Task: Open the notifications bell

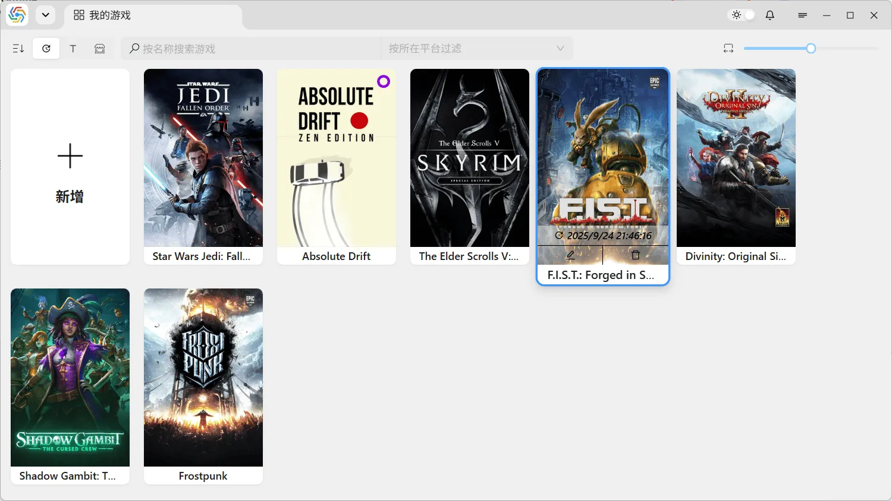Action: tap(770, 15)
